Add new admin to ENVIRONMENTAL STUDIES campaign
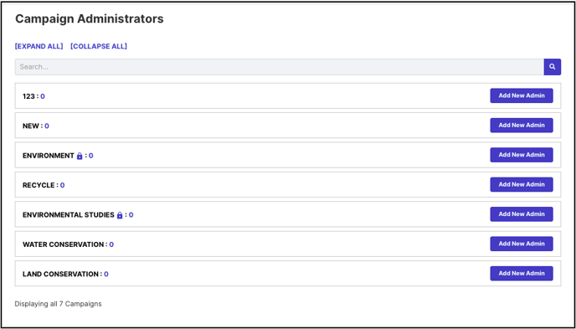Viewport: 576px width, 329px height. (x=522, y=214)
